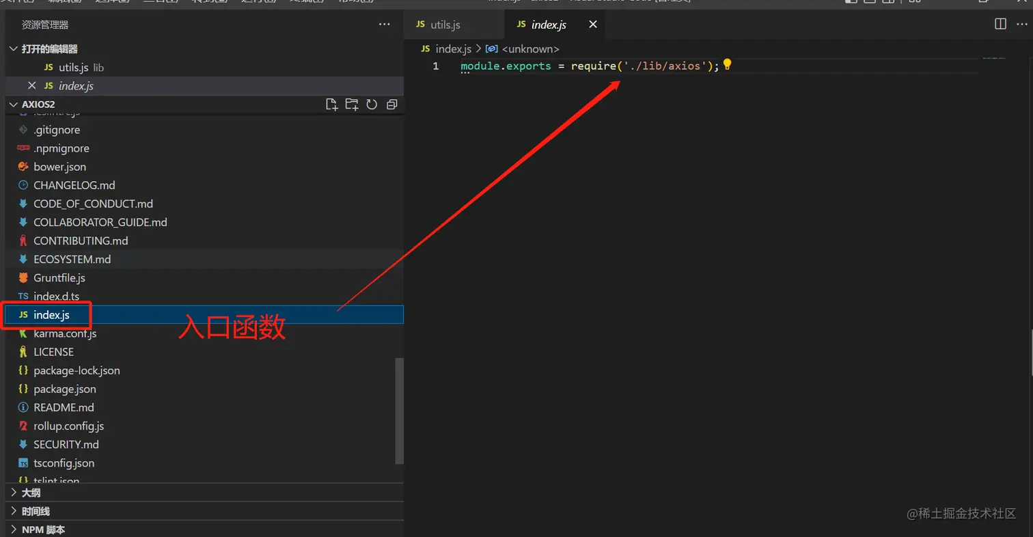
Task: Open CONTRIBUTING.md file
Action: 205,240
